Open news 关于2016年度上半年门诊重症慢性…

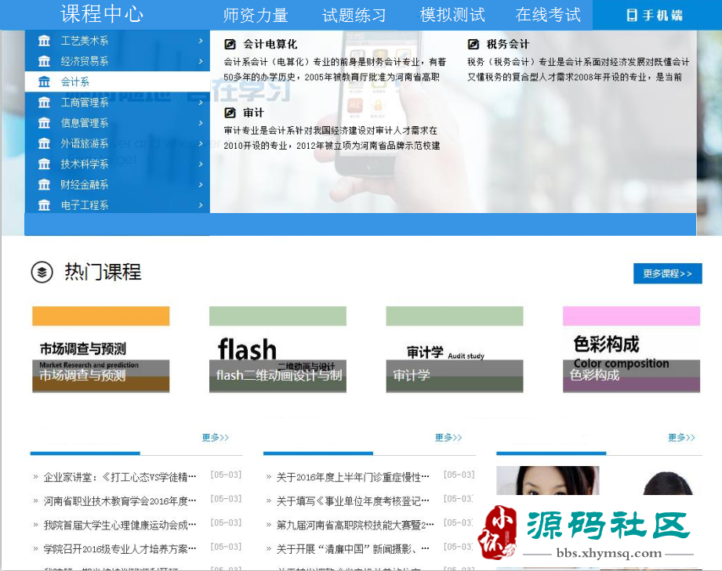[x=353, y=477]
